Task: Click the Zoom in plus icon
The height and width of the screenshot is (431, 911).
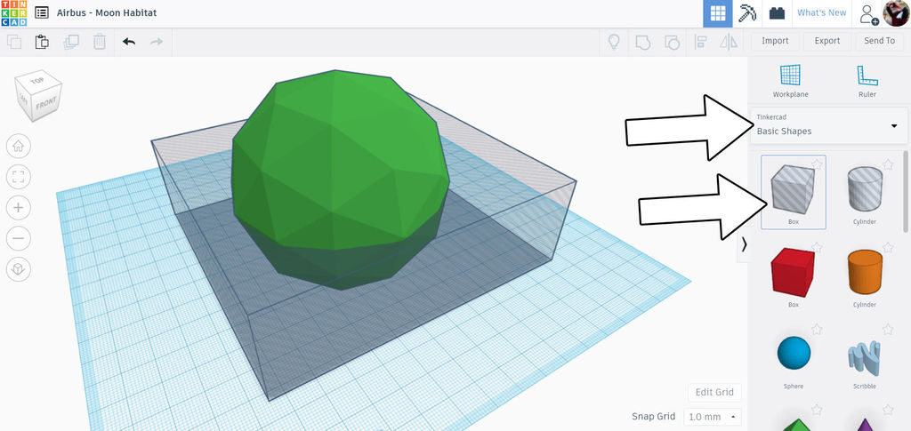Action: [18, 207]
